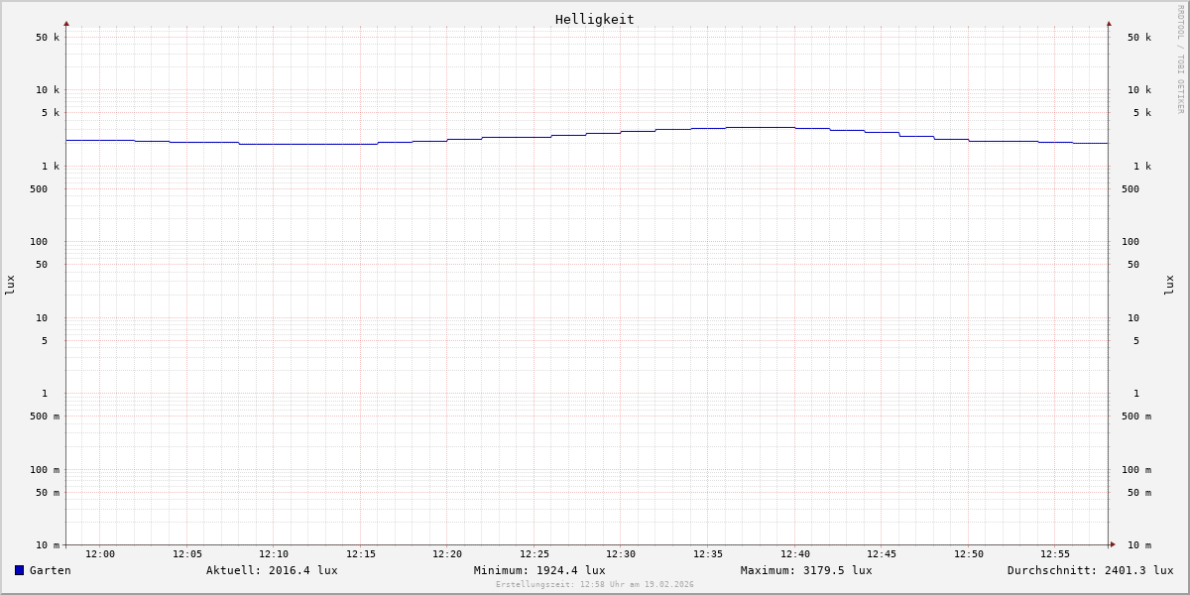The height and width of the screenshot is (595, 1190).
Task: Click the blue Garten legend color square
Action: pos(19,570)
